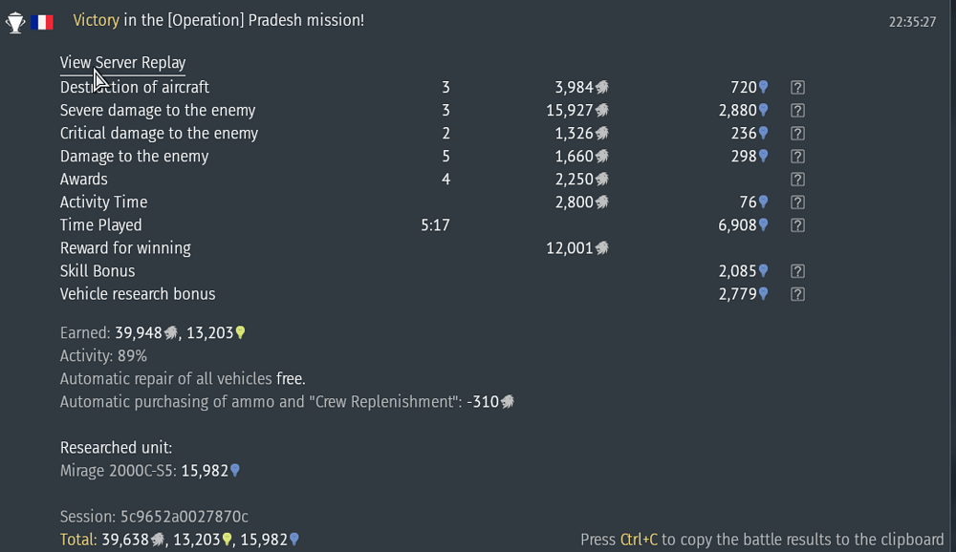This screenshot has width=956, height=552.
Task: Open help icon for Activity Time row
Action: pyautogui.click(x=797, y=202)
